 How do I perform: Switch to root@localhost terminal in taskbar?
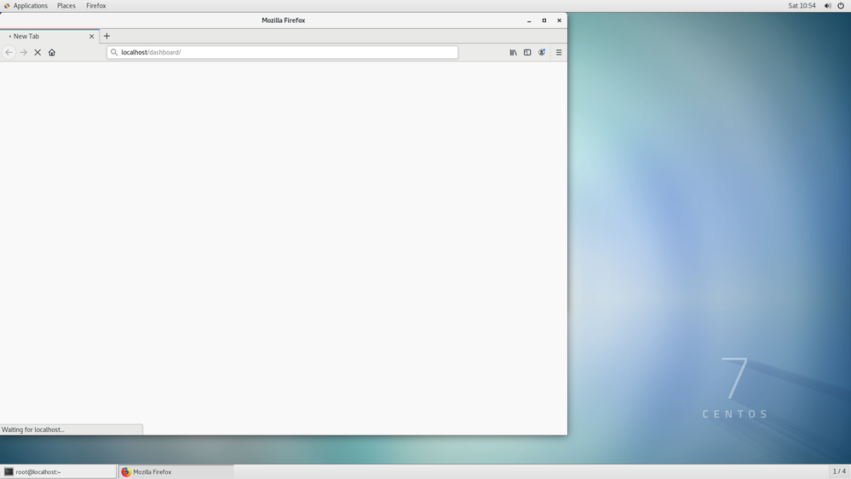coord(58,471)
